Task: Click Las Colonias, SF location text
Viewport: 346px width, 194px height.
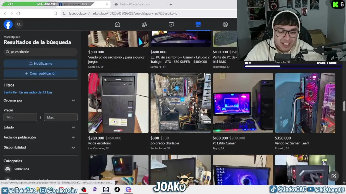Action: 98,148
